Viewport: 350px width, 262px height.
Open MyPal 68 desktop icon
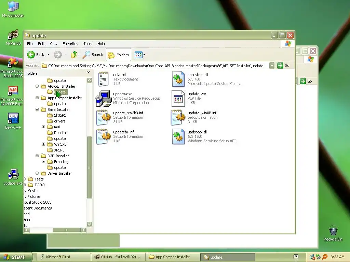pos(13,37)
